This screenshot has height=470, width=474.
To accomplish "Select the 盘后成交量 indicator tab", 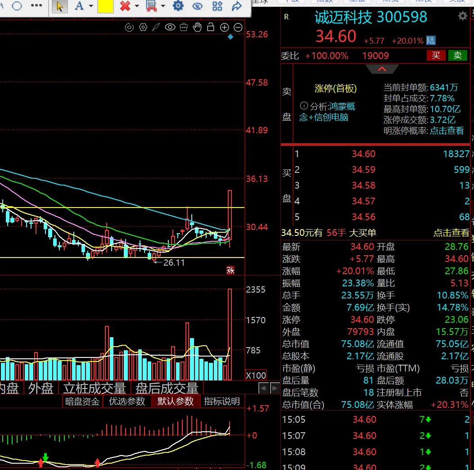I will click(x=167, y=388).
